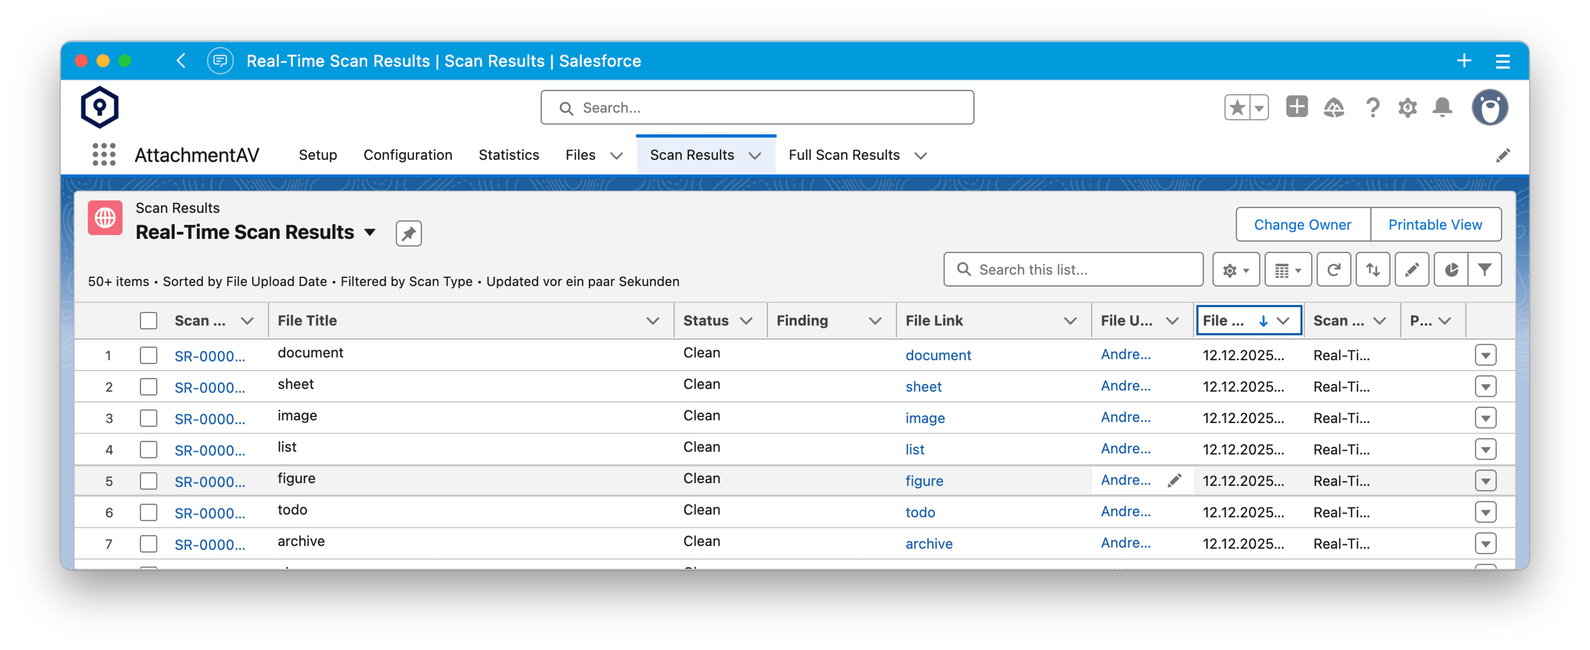Image resolution: width=1590 pixels, height=650 pixels.
Task: Go back with the browser back arrow
Action: click(x=181, y=61)
